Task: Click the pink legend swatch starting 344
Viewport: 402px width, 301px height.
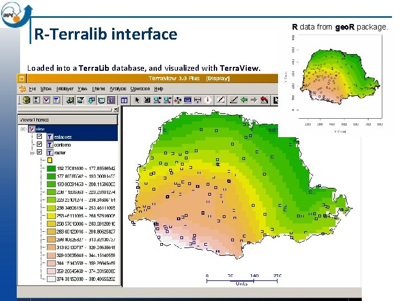Action: (x=51, y=263)
